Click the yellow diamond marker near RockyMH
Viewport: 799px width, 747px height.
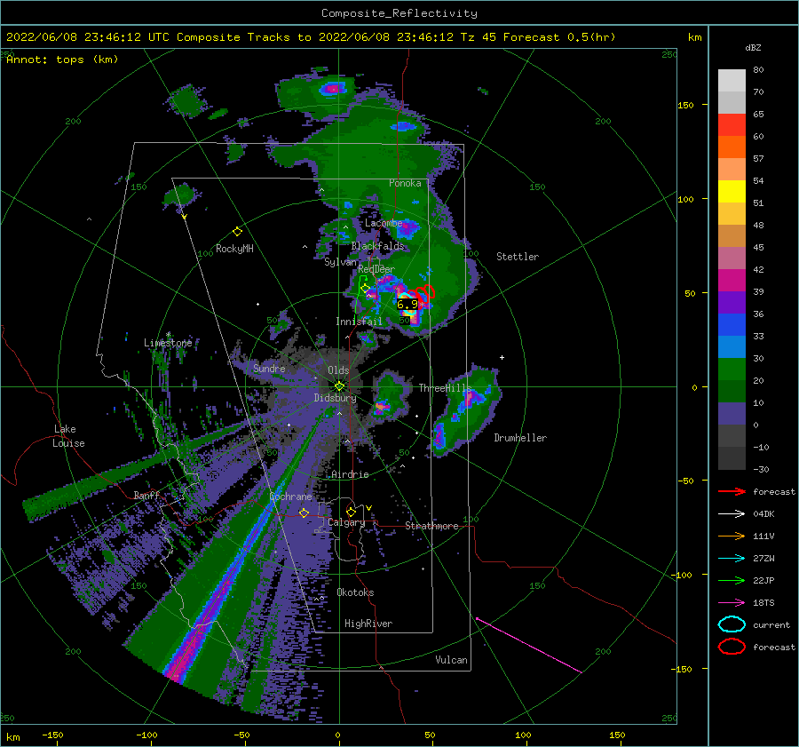point(237,232)
